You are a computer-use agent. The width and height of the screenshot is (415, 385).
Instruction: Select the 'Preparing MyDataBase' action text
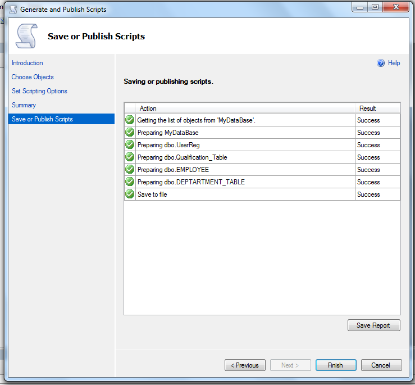(168, 133)
